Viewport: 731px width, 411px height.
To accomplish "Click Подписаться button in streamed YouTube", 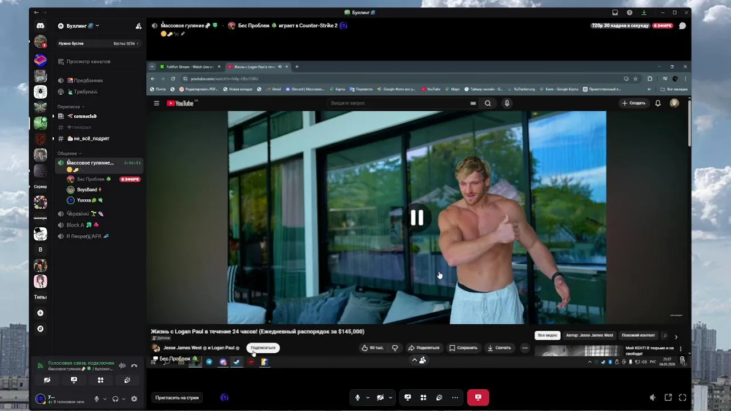I will click(x=263, y=348).
